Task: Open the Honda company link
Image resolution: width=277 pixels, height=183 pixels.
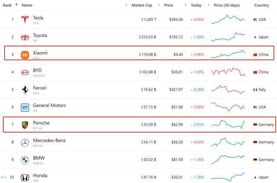Action: click(x=40, y=175)
